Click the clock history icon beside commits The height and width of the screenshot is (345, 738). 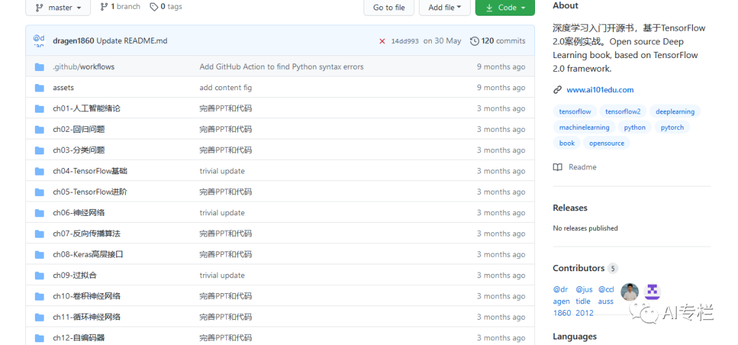474,41
